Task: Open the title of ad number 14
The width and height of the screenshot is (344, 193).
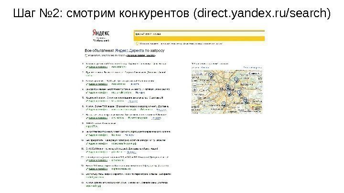Action: (x=129, y=174)
